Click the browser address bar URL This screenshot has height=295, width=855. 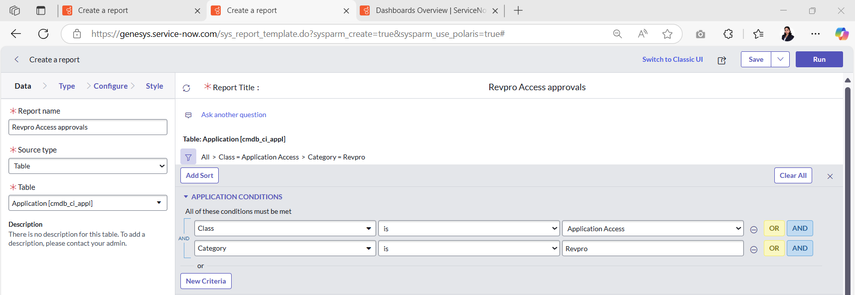[298, 34]
